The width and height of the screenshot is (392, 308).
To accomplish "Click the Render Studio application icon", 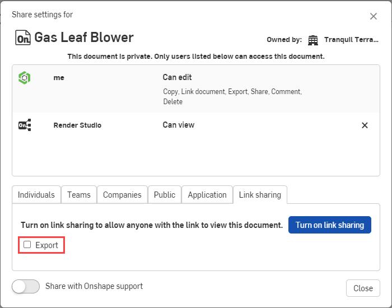I will click(24, 125).
